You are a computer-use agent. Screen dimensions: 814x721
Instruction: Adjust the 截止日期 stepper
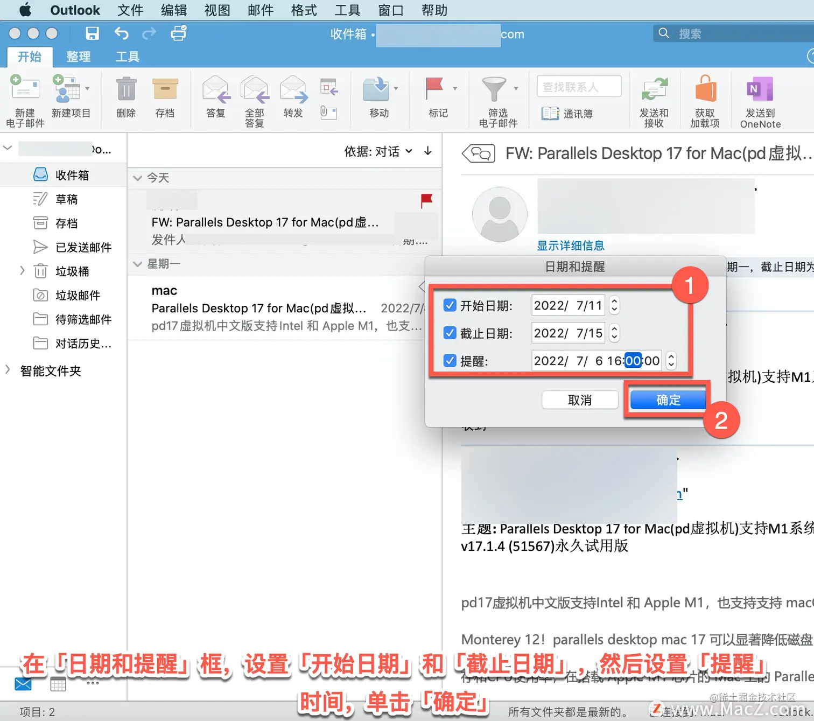pyautogui.click(x=614, y=333)
